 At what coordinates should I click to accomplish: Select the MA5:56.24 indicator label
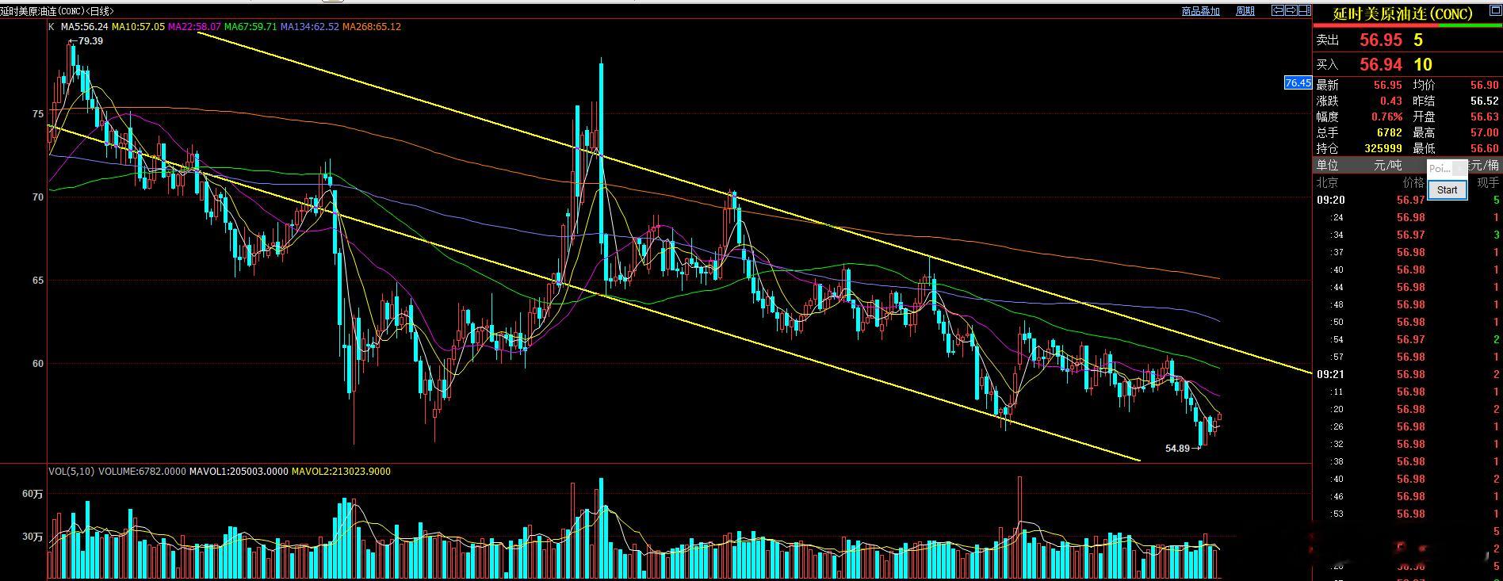coord(84,26)
